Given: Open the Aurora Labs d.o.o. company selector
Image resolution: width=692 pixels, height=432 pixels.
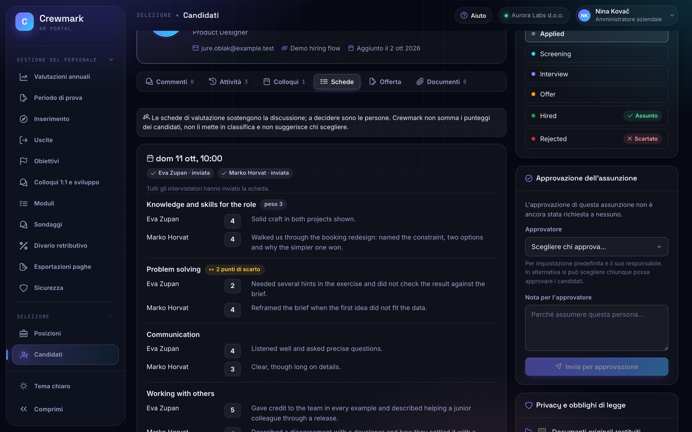Looking at the screenshot, I should coord(534,15).
